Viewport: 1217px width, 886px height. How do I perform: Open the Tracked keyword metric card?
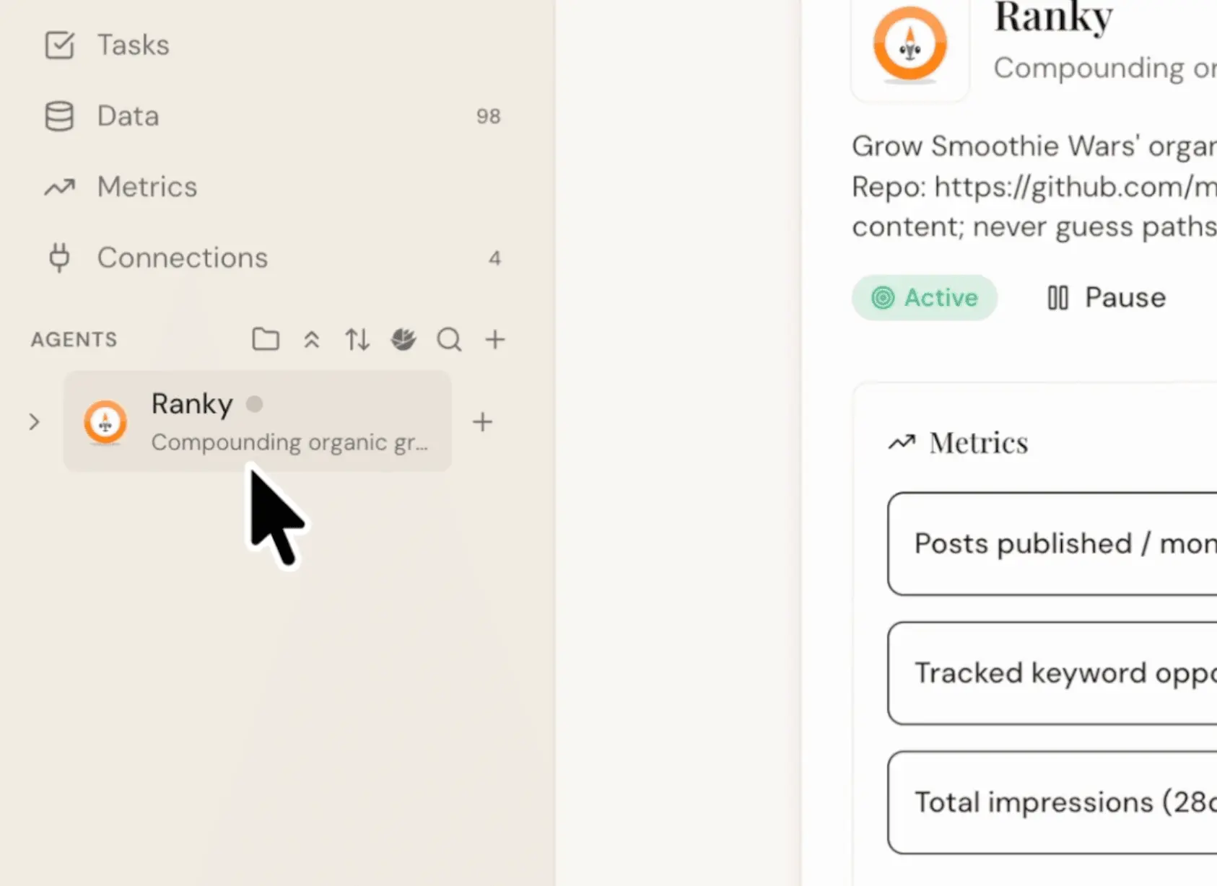point(1052,673)
